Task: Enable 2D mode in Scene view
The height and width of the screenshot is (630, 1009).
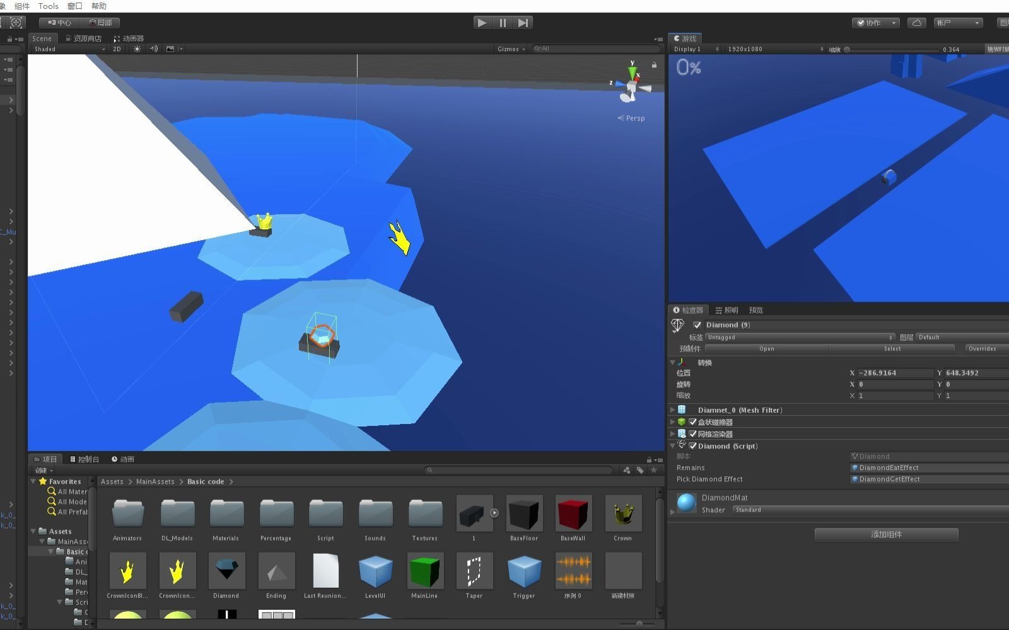Action: click(x=116, y=49)
